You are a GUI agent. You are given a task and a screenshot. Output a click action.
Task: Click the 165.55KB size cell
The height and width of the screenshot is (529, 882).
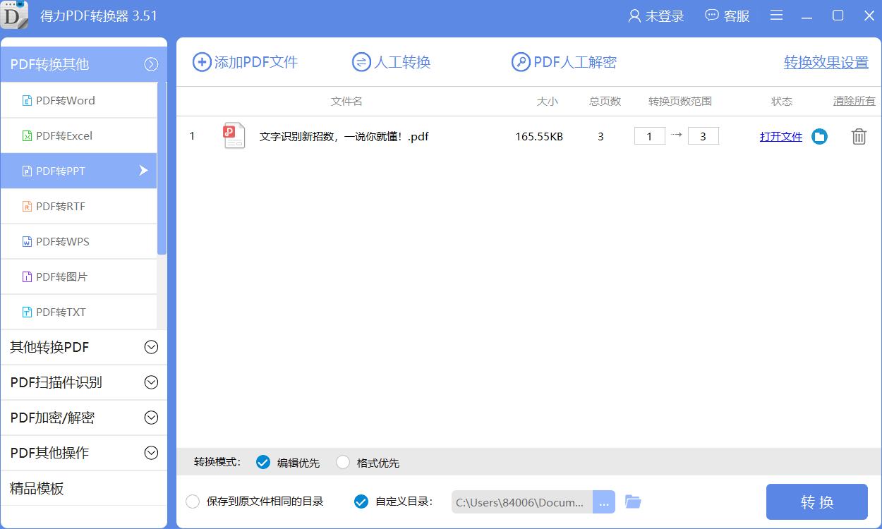[539, 137]
